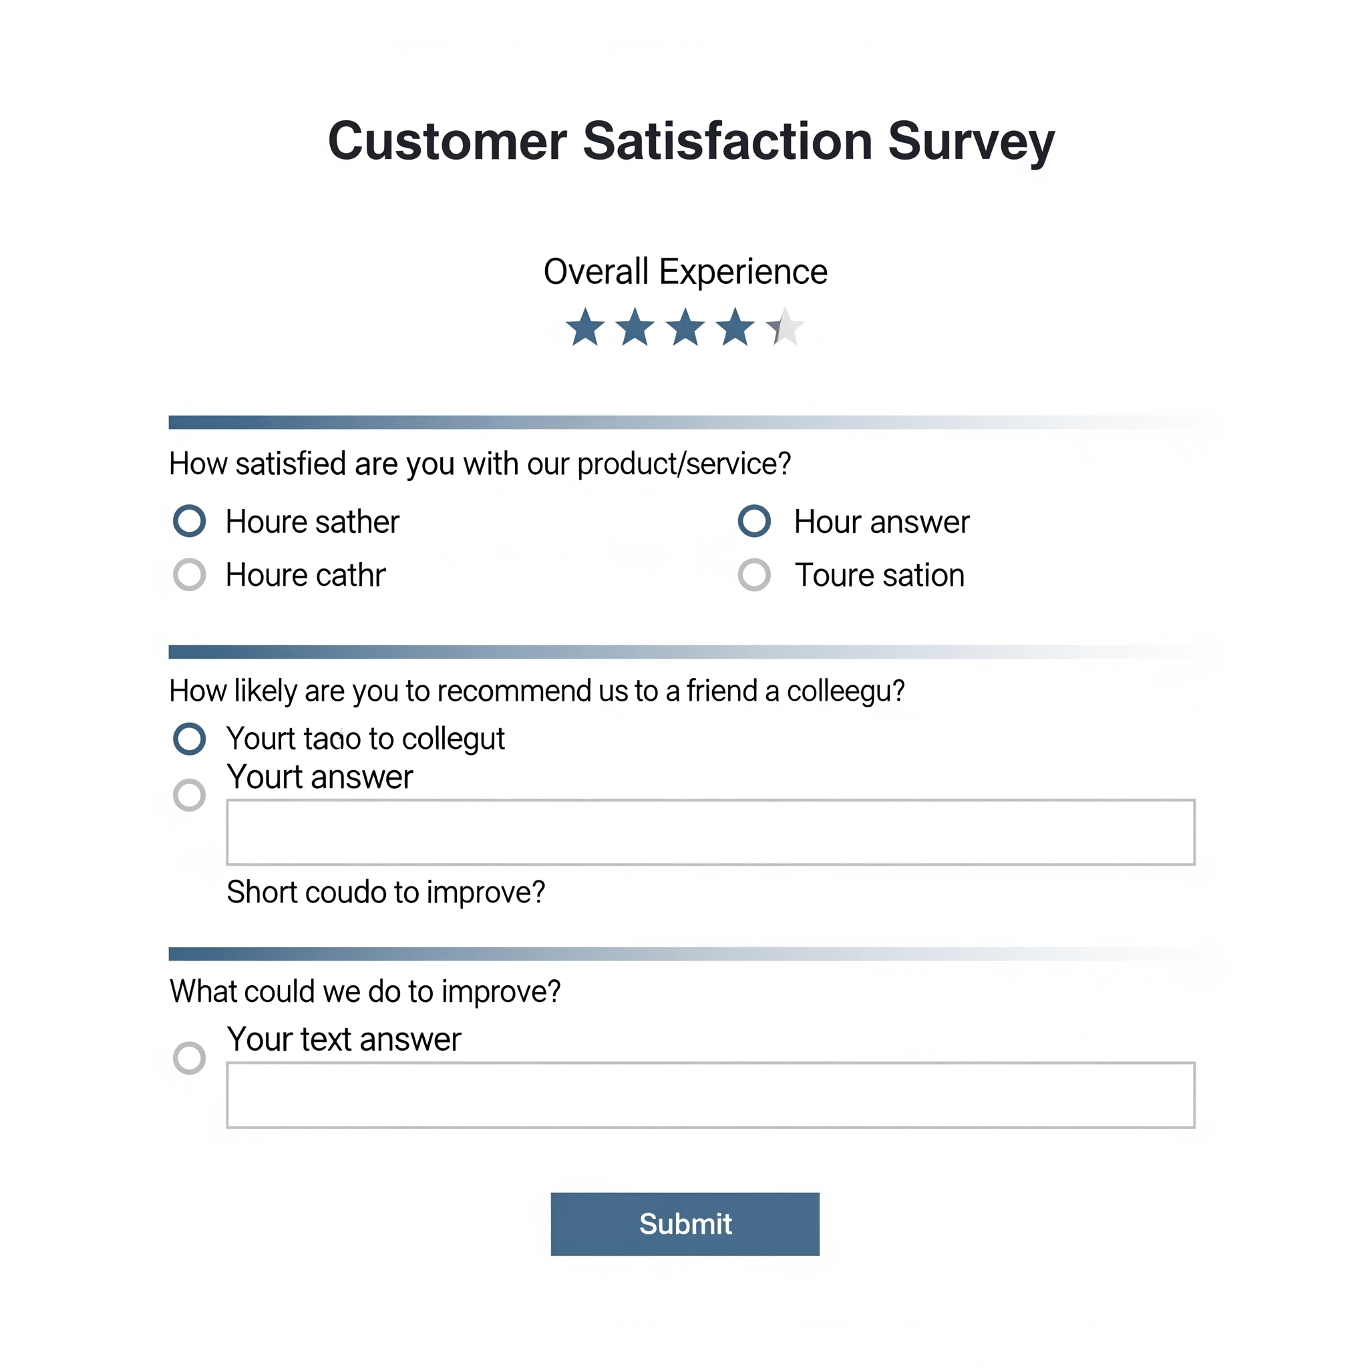Choose the 'Hour answer' radio option
This screenshot has width=1368, height=1368.
click(x=754, y=521)
